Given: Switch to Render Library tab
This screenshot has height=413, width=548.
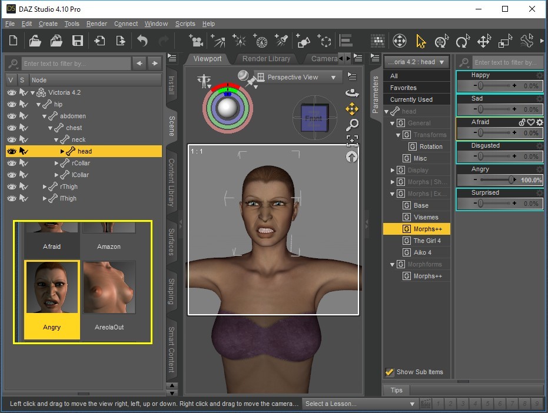Looking at the screenshot, I should coord(266,59).
